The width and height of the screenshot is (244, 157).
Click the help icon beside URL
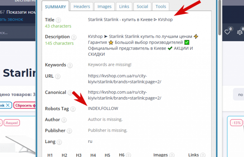pyautogui.click(x=58, y=76)
